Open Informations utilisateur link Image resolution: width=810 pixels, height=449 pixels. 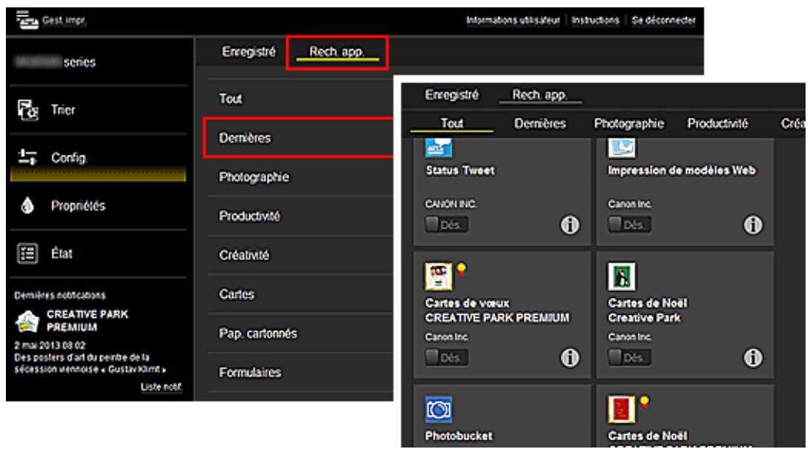(x=513, y=20)
